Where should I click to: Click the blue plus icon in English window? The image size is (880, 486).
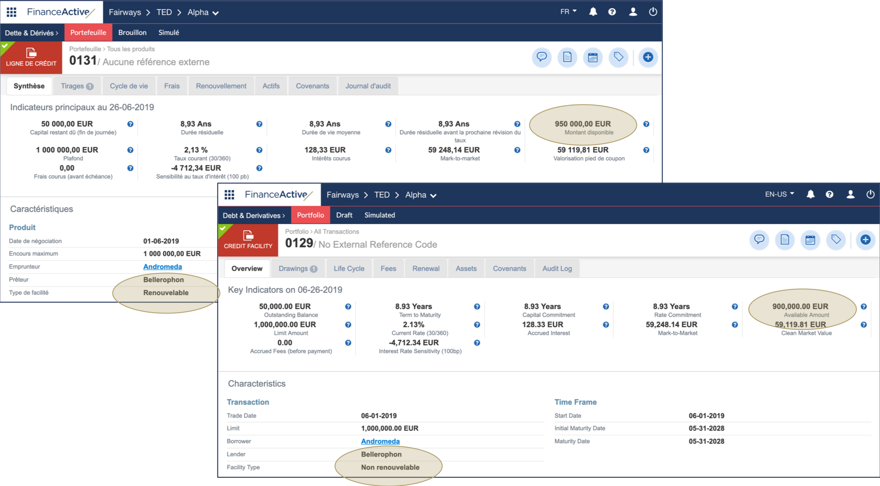[x=865, y=240]
